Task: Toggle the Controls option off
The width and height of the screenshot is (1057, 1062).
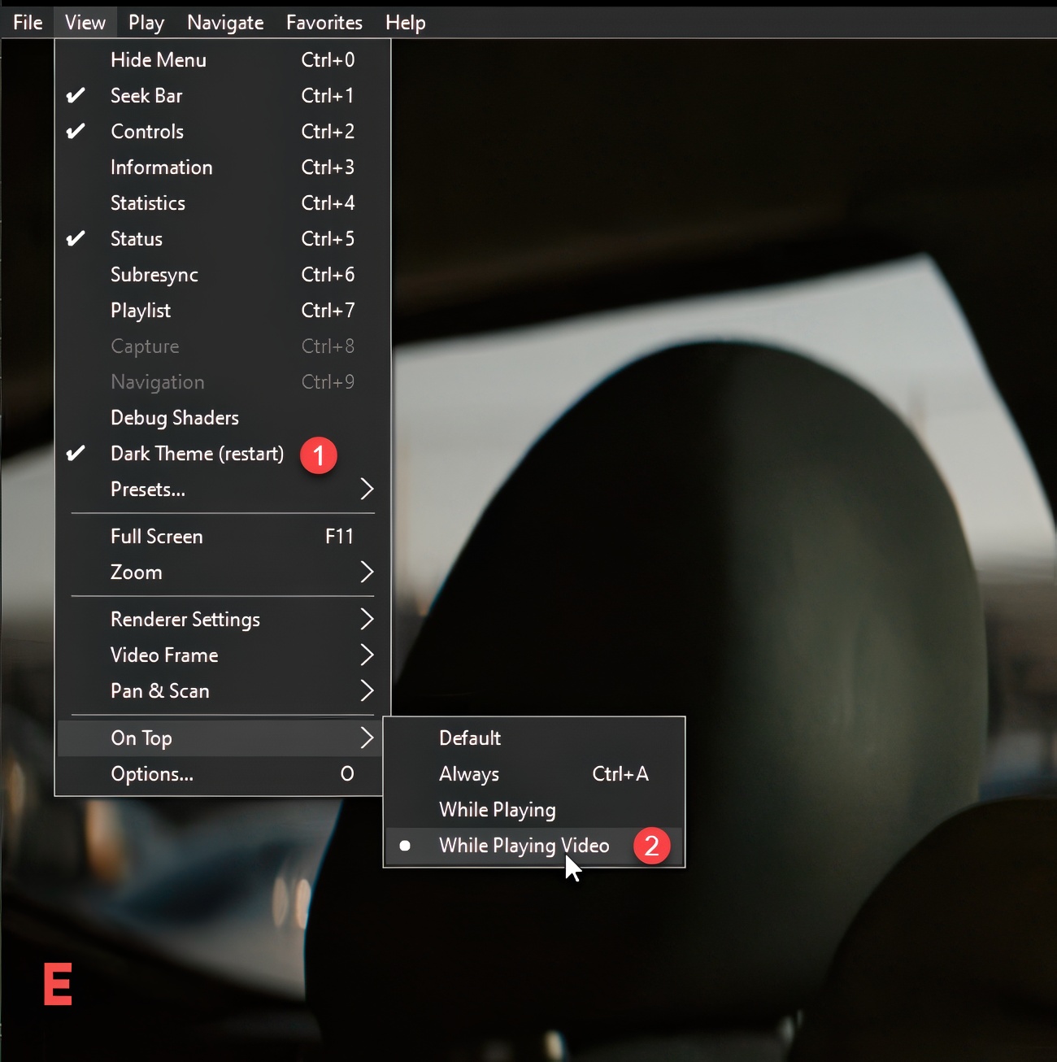Action: click(223, 132)
